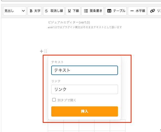Insert a table using the テーブル button
The width and height of the screenshot is (161, 132).
[x=116, y=11]
